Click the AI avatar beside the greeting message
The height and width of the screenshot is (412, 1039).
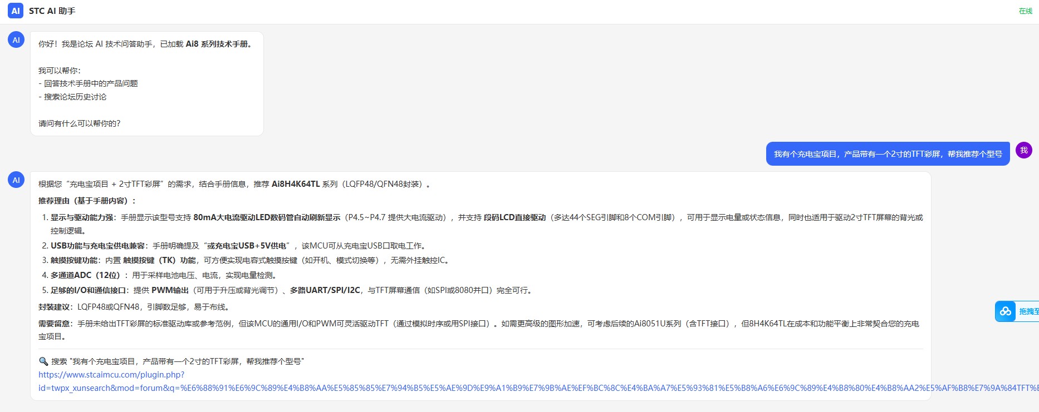click(16, 40)
